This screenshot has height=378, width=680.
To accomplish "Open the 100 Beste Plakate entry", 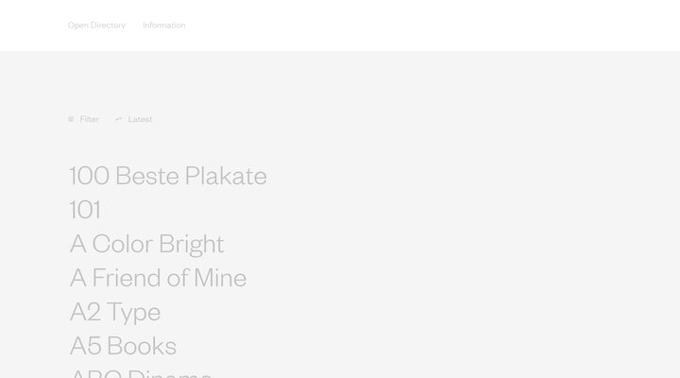I will tap(168, 176).
